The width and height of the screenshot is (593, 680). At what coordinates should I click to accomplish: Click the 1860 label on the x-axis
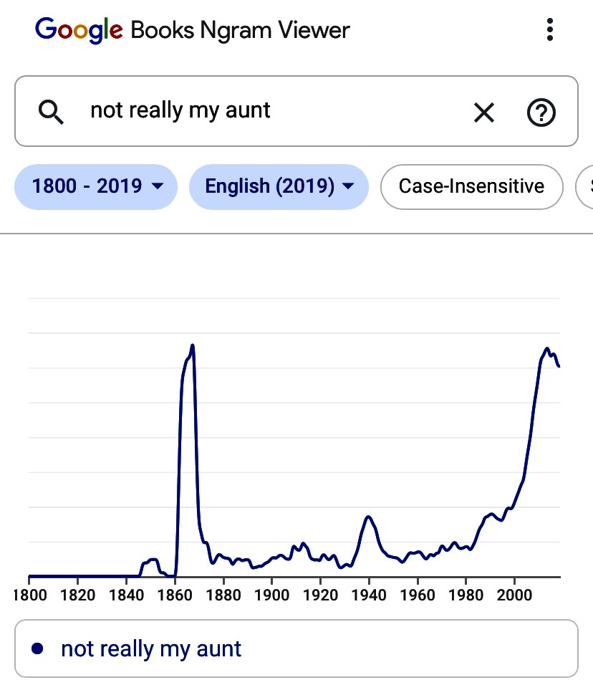(x=175, y=594)
